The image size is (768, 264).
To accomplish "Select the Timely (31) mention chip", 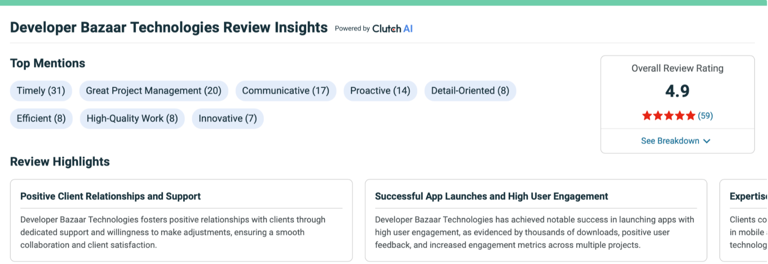I will pyautogui.click(x=41, y=91).
